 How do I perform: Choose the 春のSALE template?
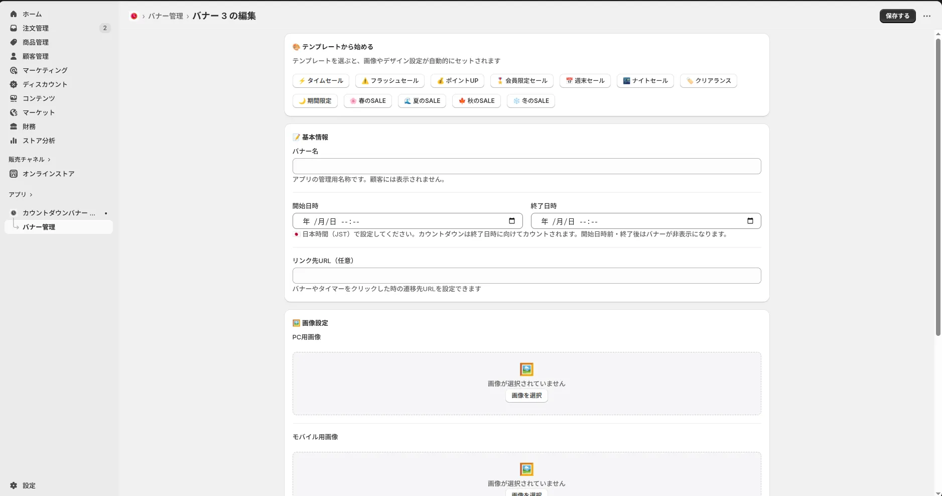click(x=367, y=101)
